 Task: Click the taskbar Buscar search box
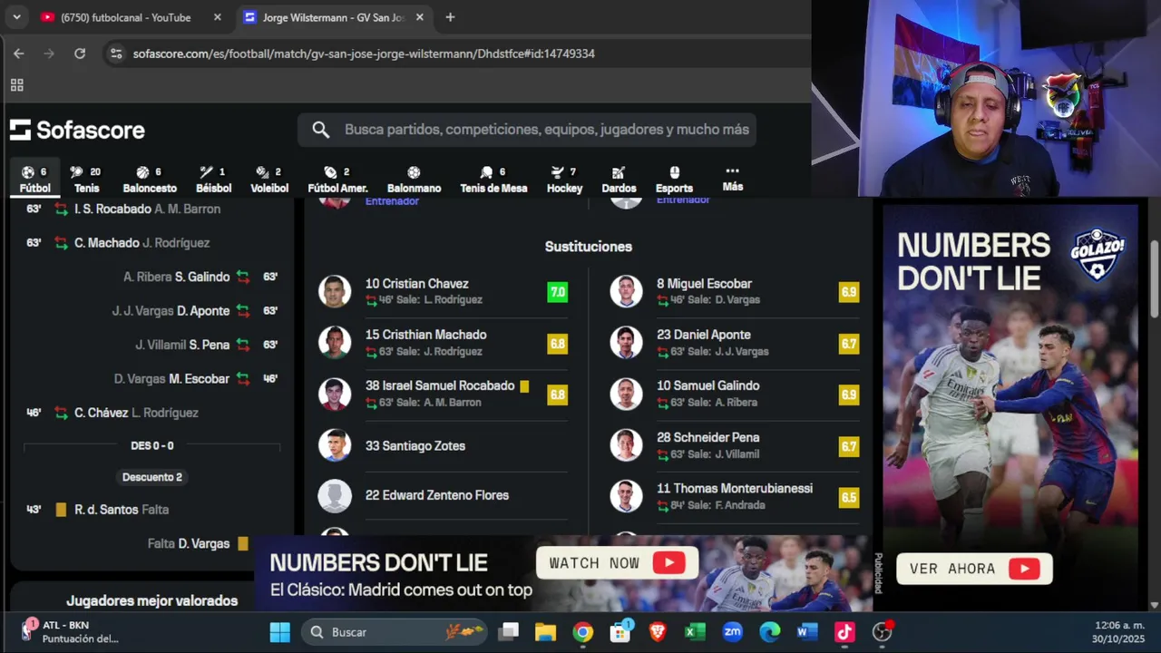[x=395, y=632]
